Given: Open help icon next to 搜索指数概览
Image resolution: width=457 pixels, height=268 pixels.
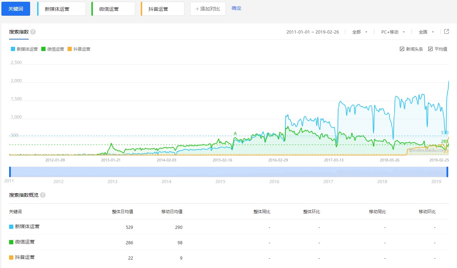Looking at the screenshot, I should tap(43, 195).
